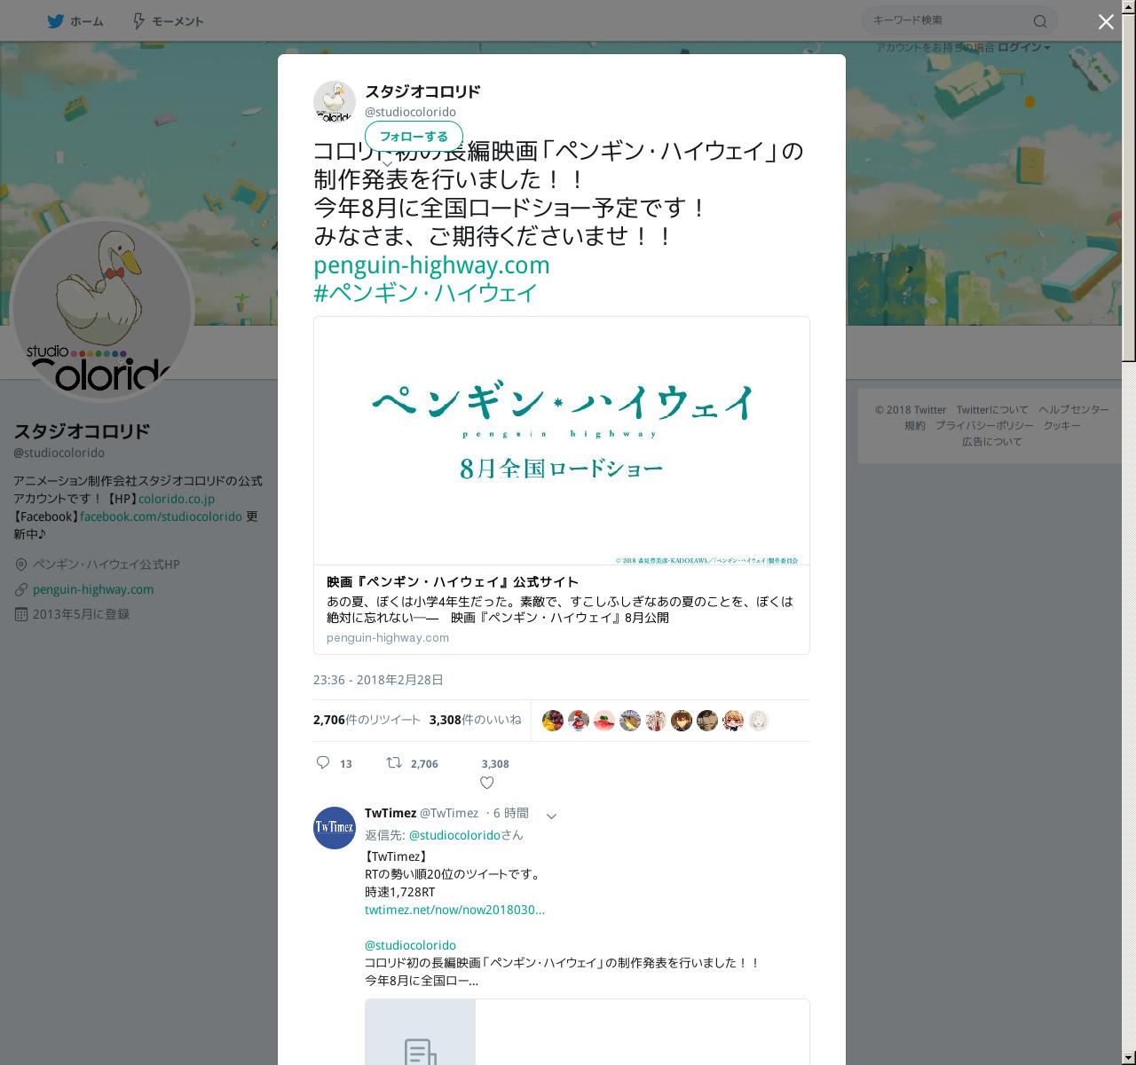The height and width of the screenshot is (1065, 1136).
Task: Click the Twitter bird home icon
Action: click(x=55, y=20)
